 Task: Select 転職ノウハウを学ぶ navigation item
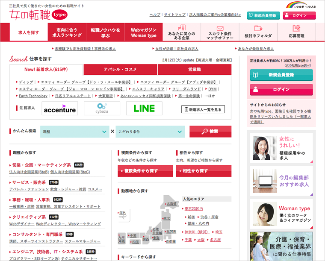click(105, 32)
